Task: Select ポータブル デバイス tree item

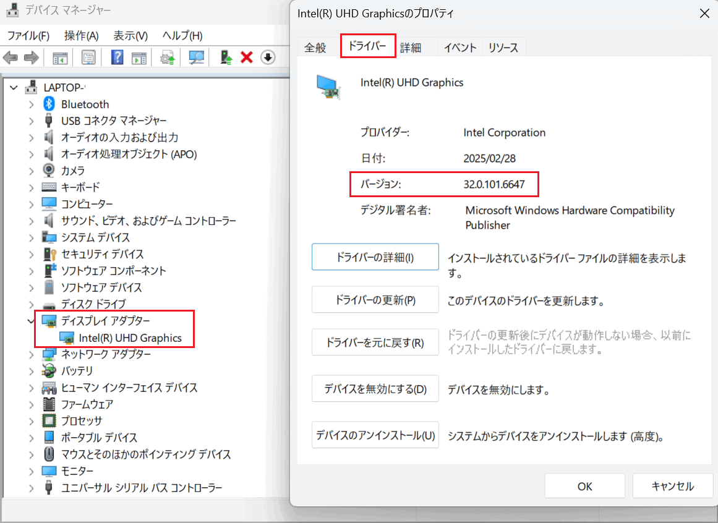Action: point(99,438)
